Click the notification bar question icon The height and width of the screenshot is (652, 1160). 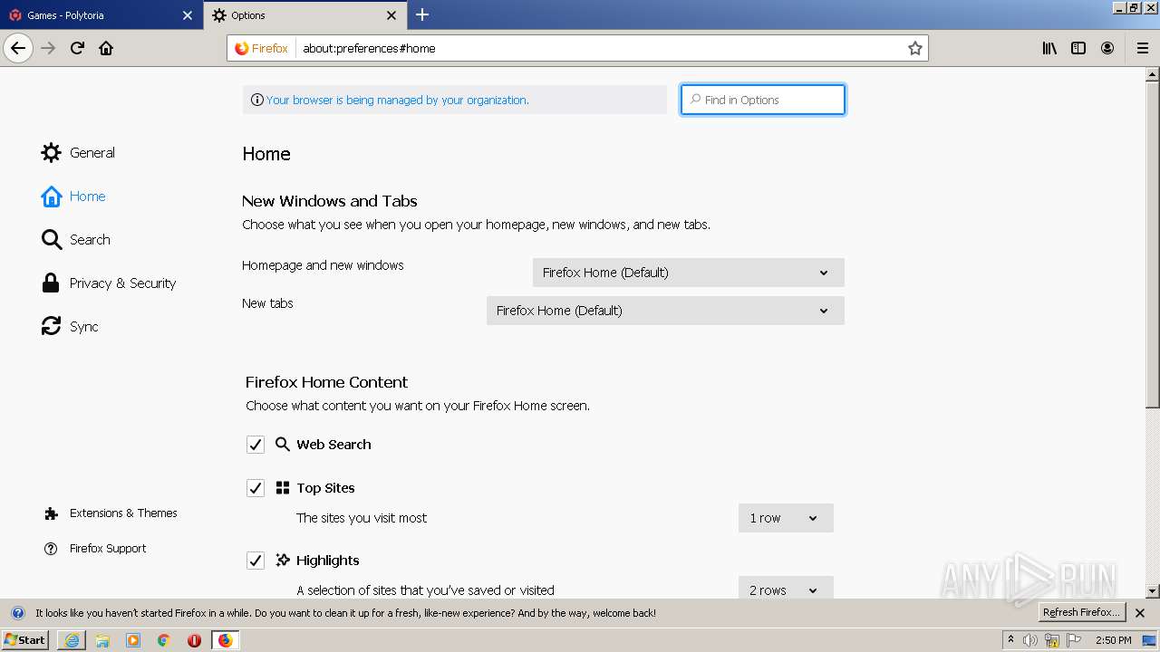pyautogui.click(x=17, y=613)
